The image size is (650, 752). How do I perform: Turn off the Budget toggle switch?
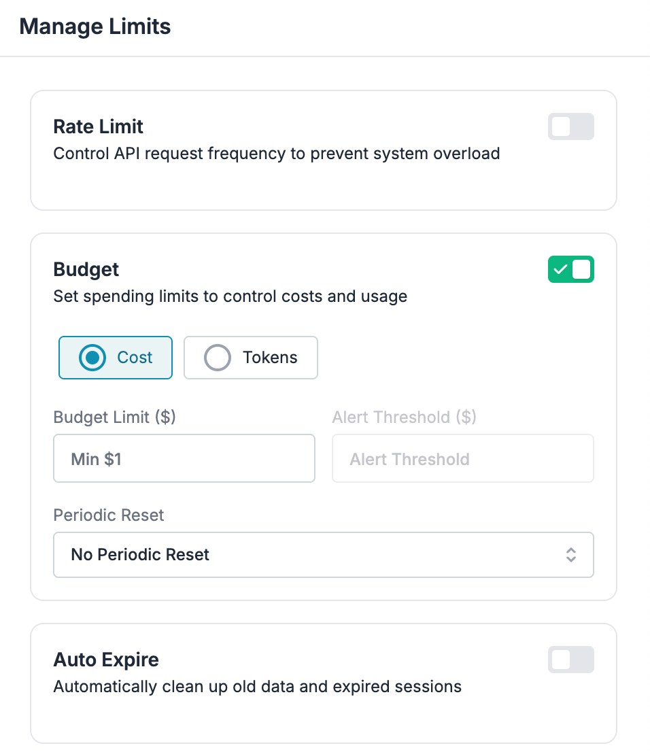(x=570, y=270)
